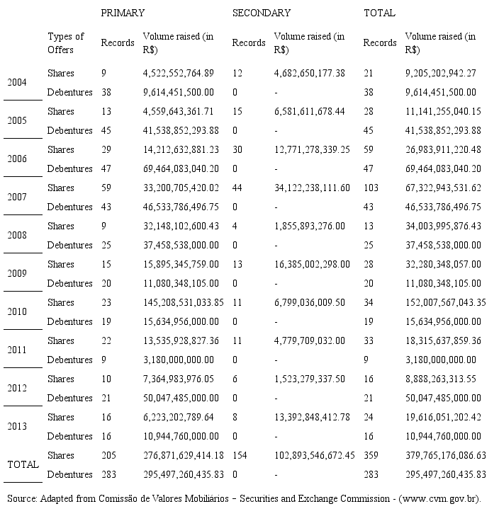This screenshot has width=499, height=516.
Task: Click the secondary total 102,893,546,672.45
Action: (x=314, y=455)
